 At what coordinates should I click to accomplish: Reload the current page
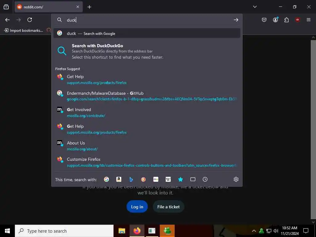[x=30, y=20]
